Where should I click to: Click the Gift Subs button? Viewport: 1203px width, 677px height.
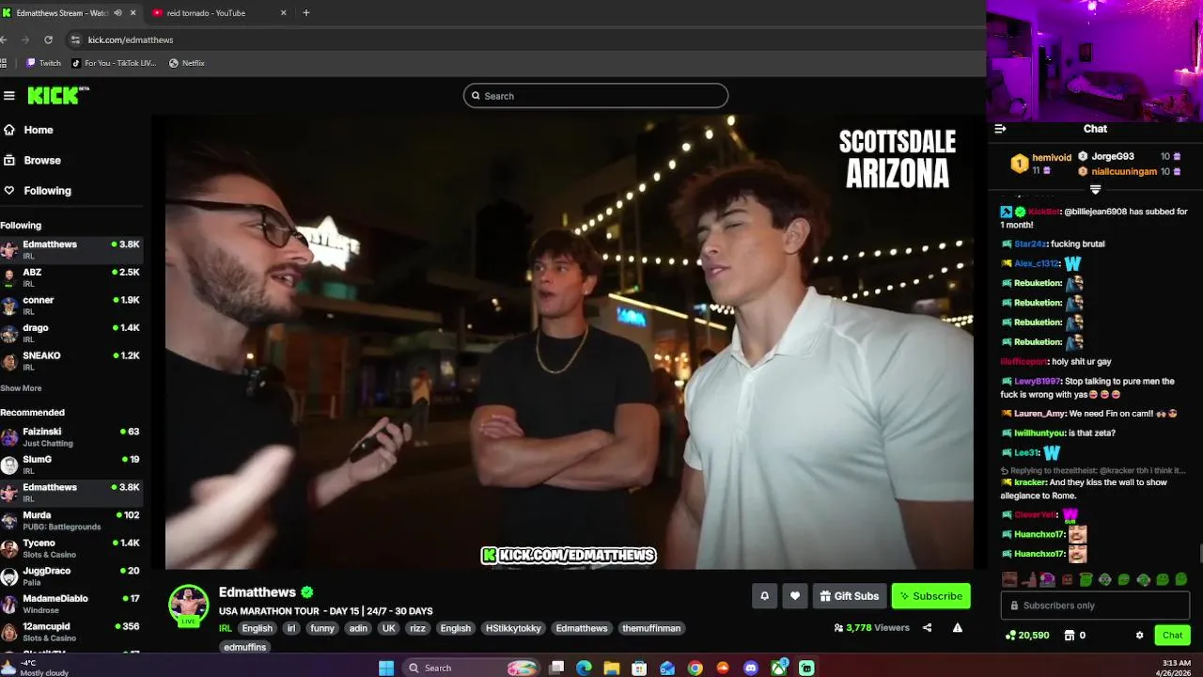850,596
